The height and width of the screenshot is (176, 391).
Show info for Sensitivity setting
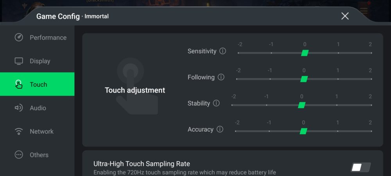pos(222,51)
